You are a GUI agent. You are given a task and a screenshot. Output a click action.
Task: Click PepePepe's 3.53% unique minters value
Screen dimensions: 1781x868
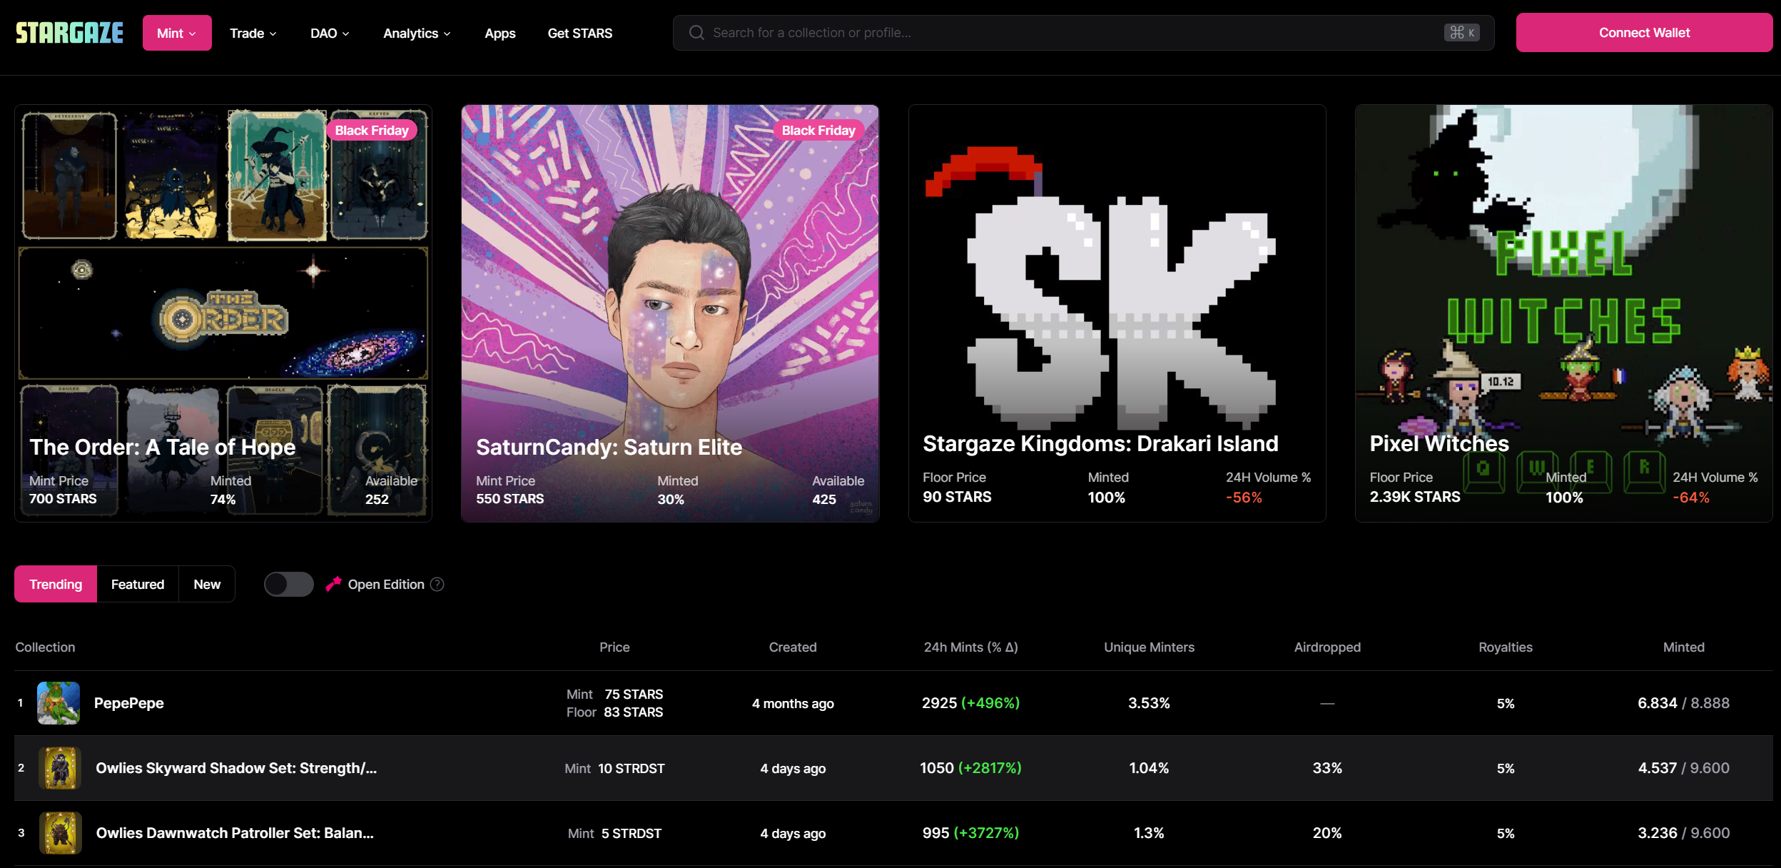tap(1149, 703)
